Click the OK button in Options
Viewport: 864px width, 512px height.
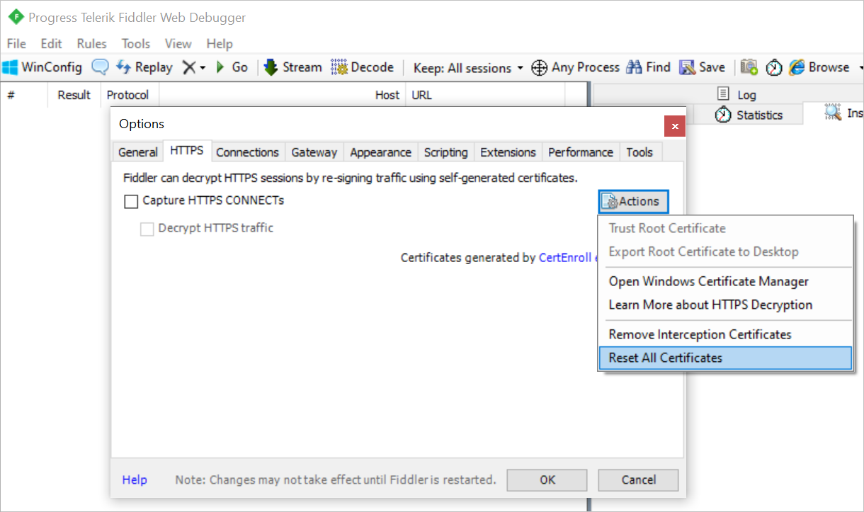(x=547, y=479)
